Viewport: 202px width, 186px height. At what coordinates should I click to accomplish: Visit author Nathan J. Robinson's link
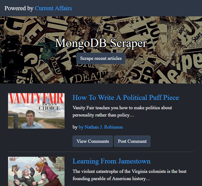pyautogui.click(x=101, y=127)
